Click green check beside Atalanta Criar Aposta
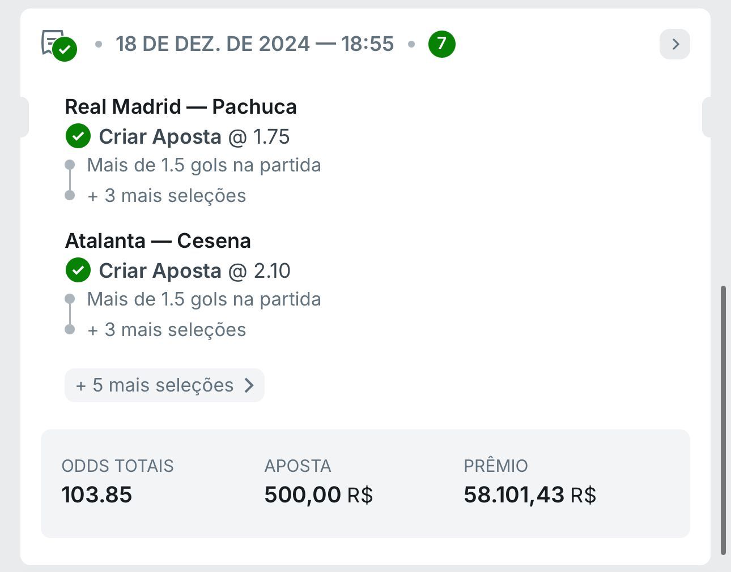Image resolution: width=731 pixels, height=572 pixels. click(x=78, y=270)
